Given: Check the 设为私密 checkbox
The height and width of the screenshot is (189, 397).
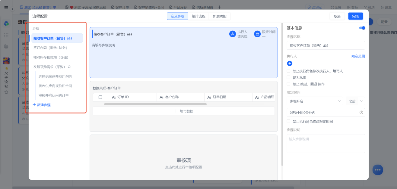Looking at the screenshot, I should coord(289,78).
